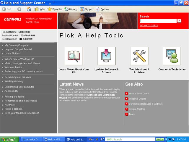Image resolution: width=189 pixels, height=142 pixels.
Task: Click red arrow icon beside What Is Total Care
Action: click(x=127, y=93)
